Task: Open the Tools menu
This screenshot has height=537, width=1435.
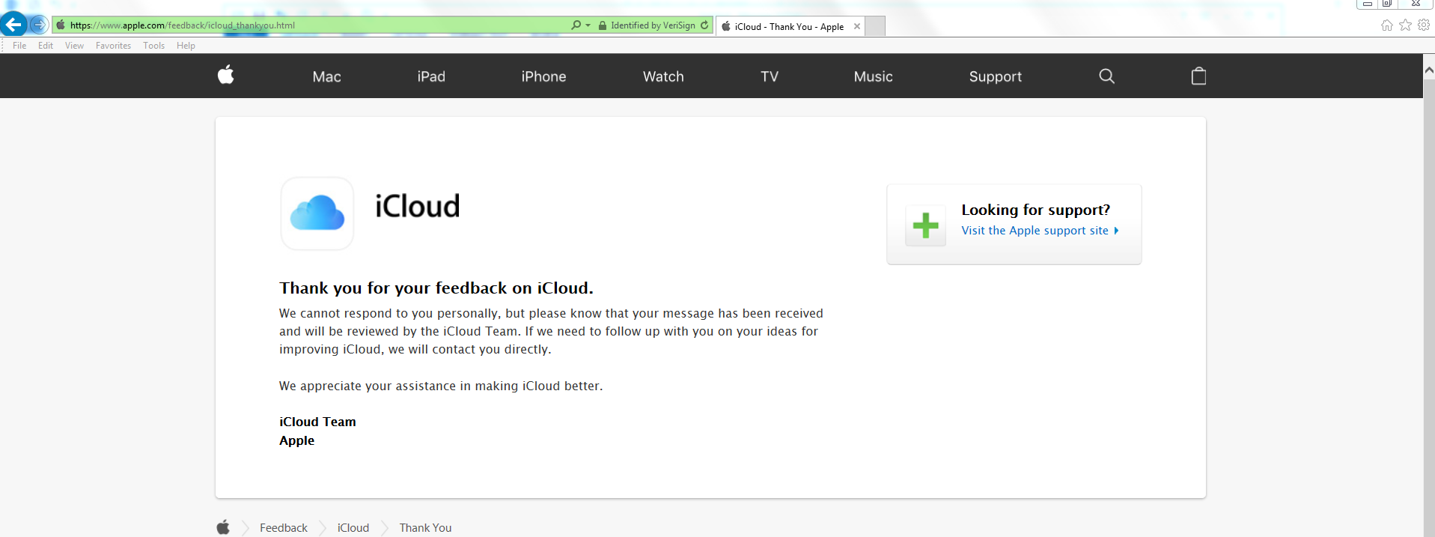Action: coord(153,46)
